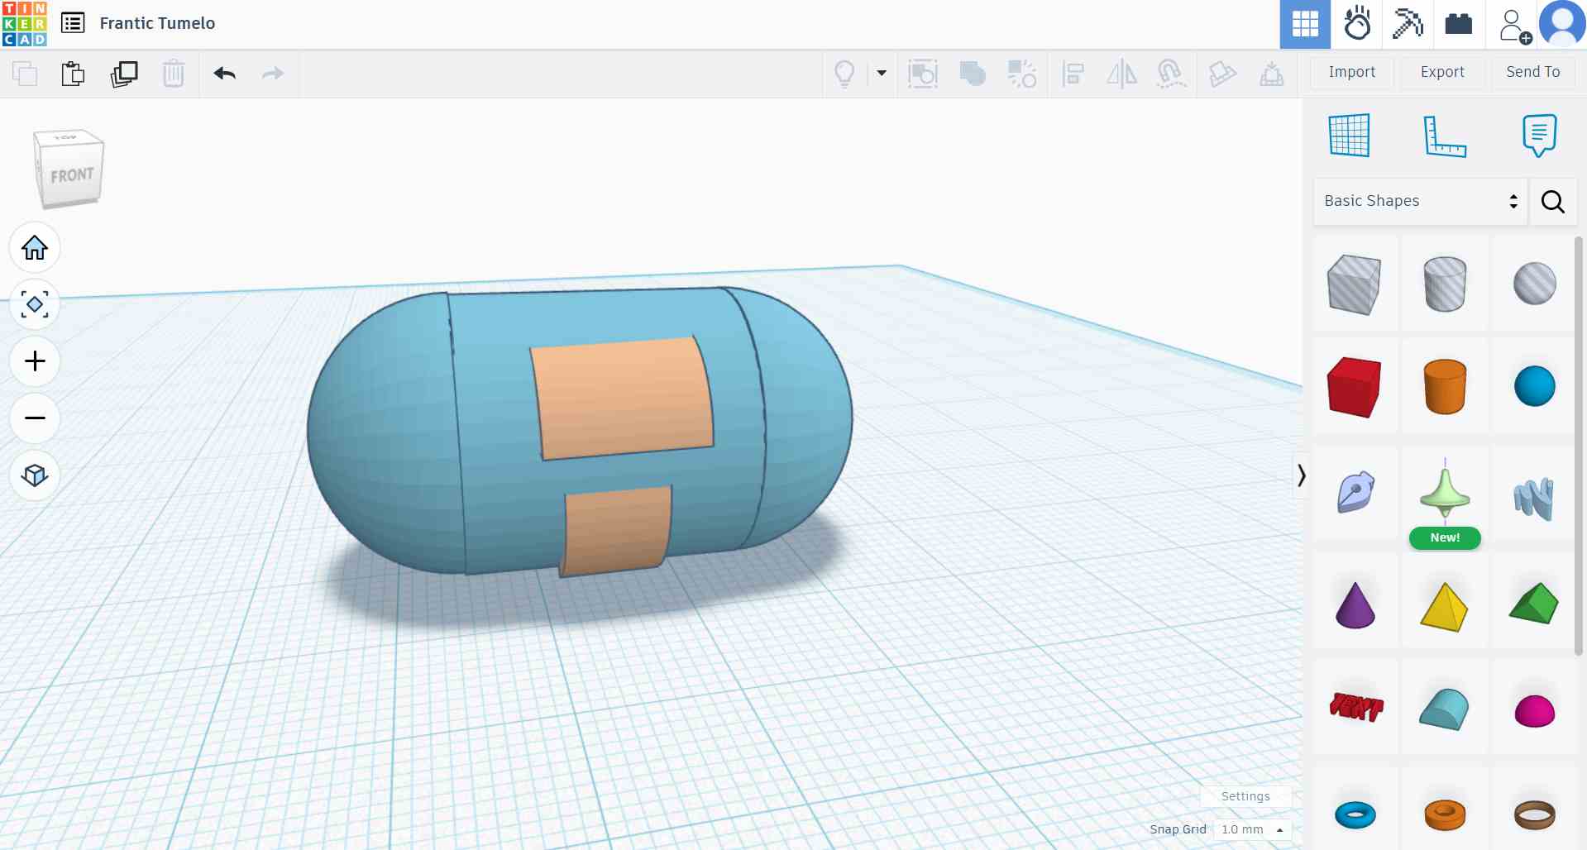
Task: Expand the arrow beside the lightbulb
Action: 882,74
